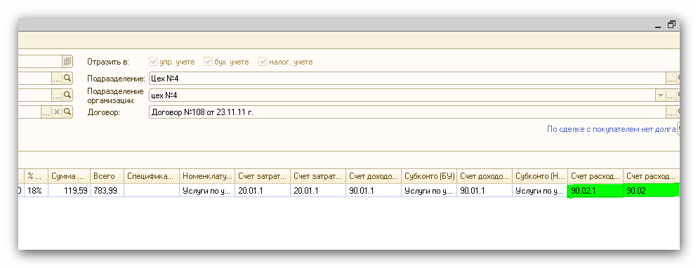Toggle the упр. учете checkbox

[154, 61]
